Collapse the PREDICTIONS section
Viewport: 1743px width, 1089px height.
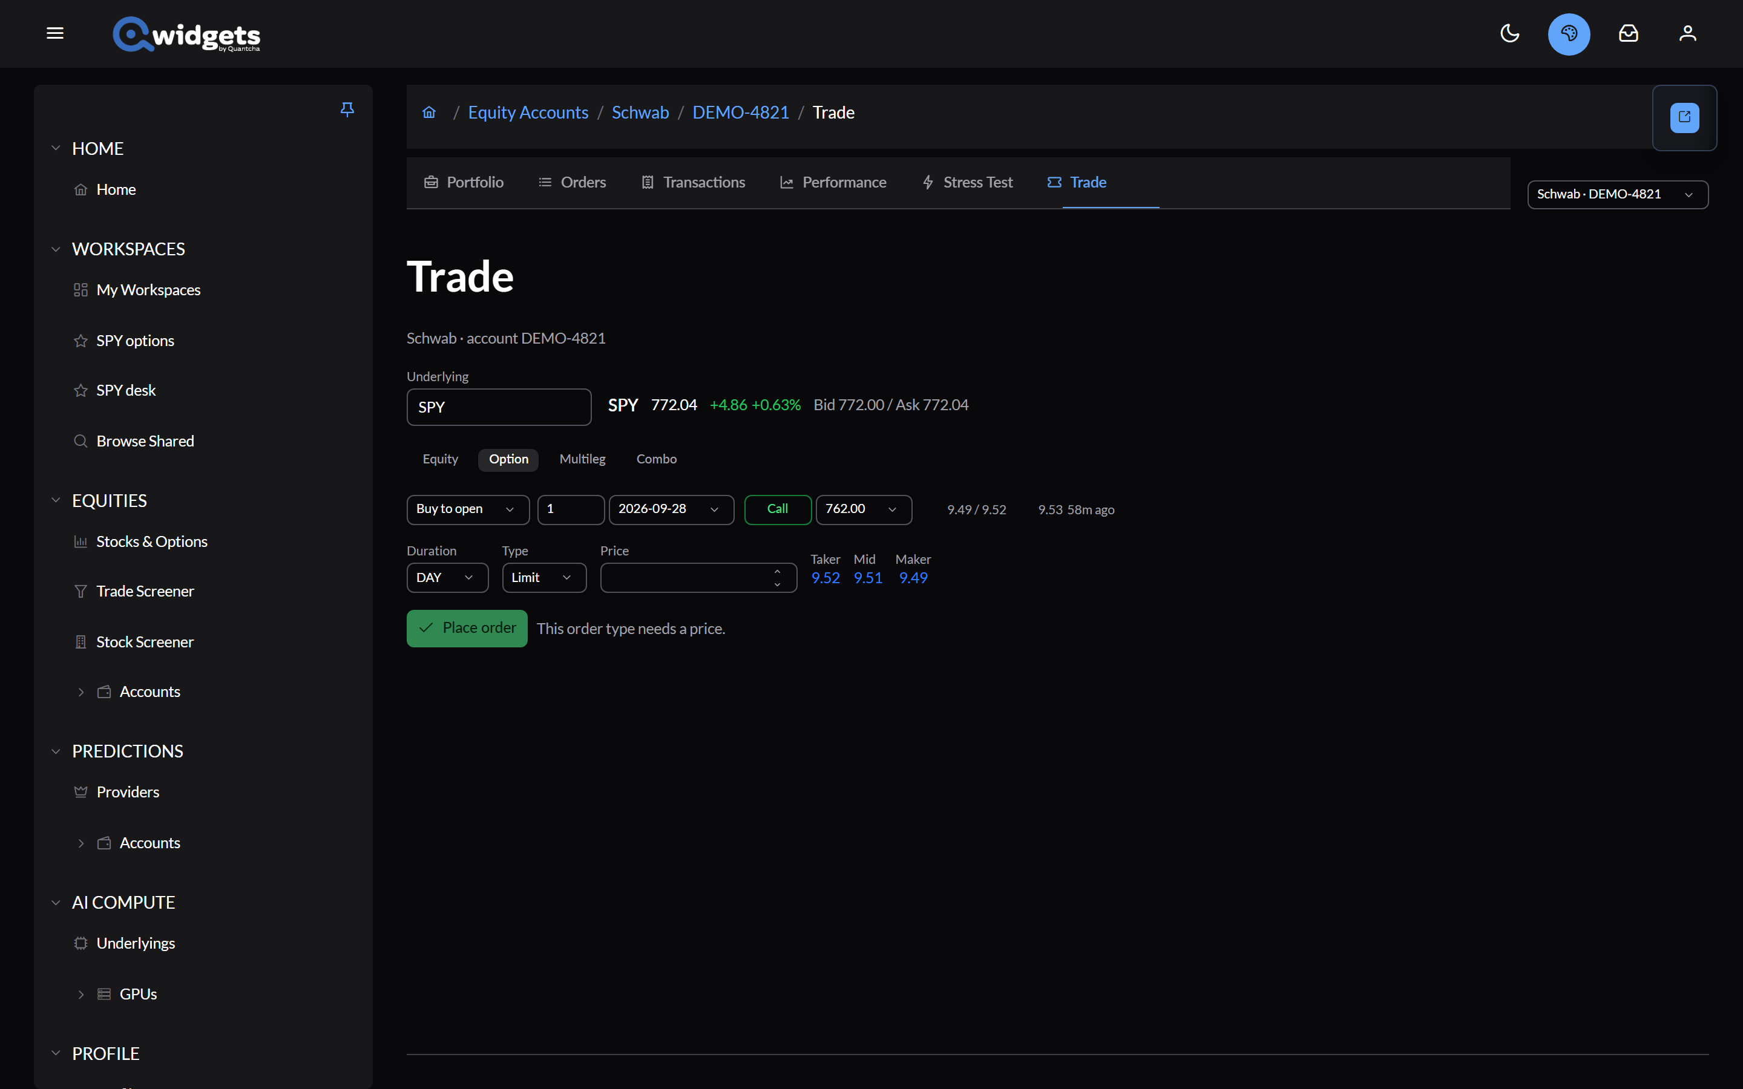[x=56, y=751]
